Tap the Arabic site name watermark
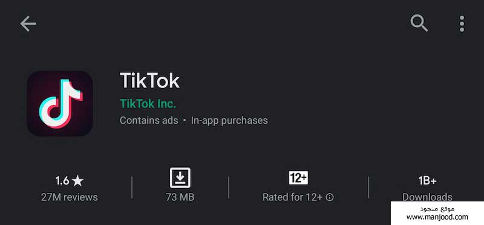The image size is (484, 225). pos(437,209)
